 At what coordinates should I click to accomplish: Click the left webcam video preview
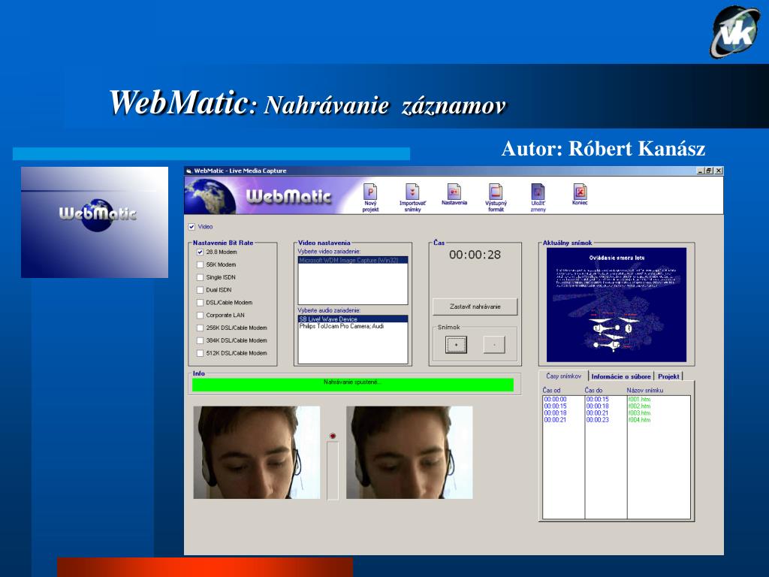click(257, 452)
